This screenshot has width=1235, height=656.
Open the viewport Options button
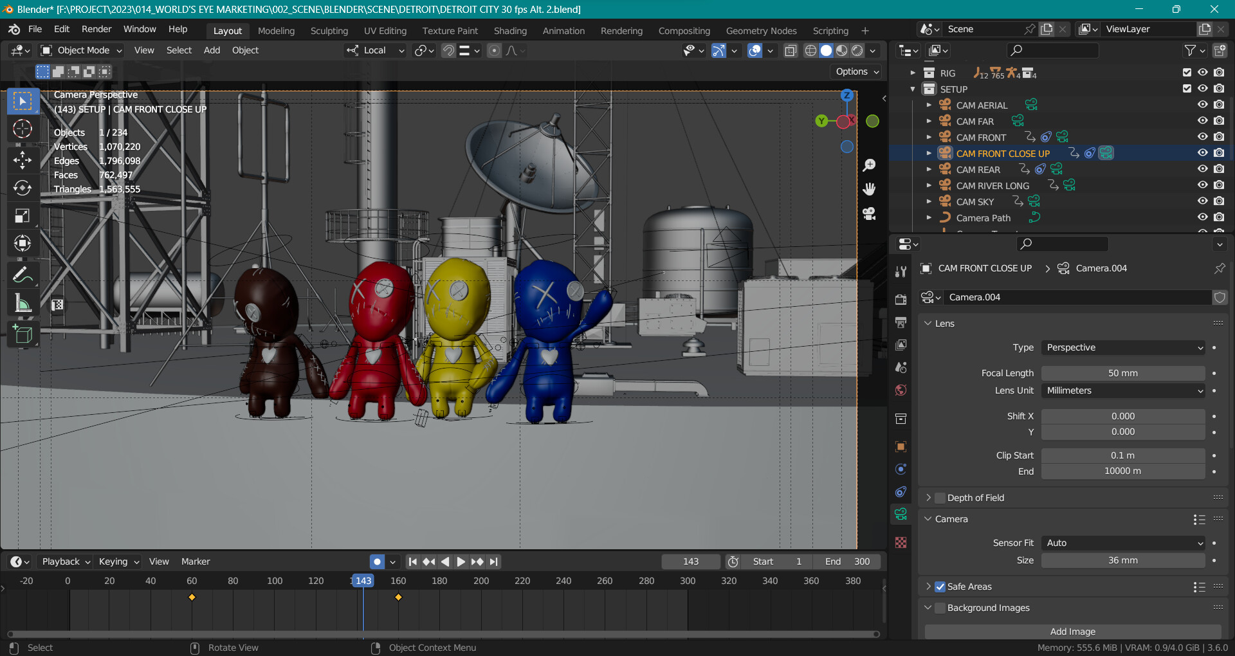click(x=857, y=72)
